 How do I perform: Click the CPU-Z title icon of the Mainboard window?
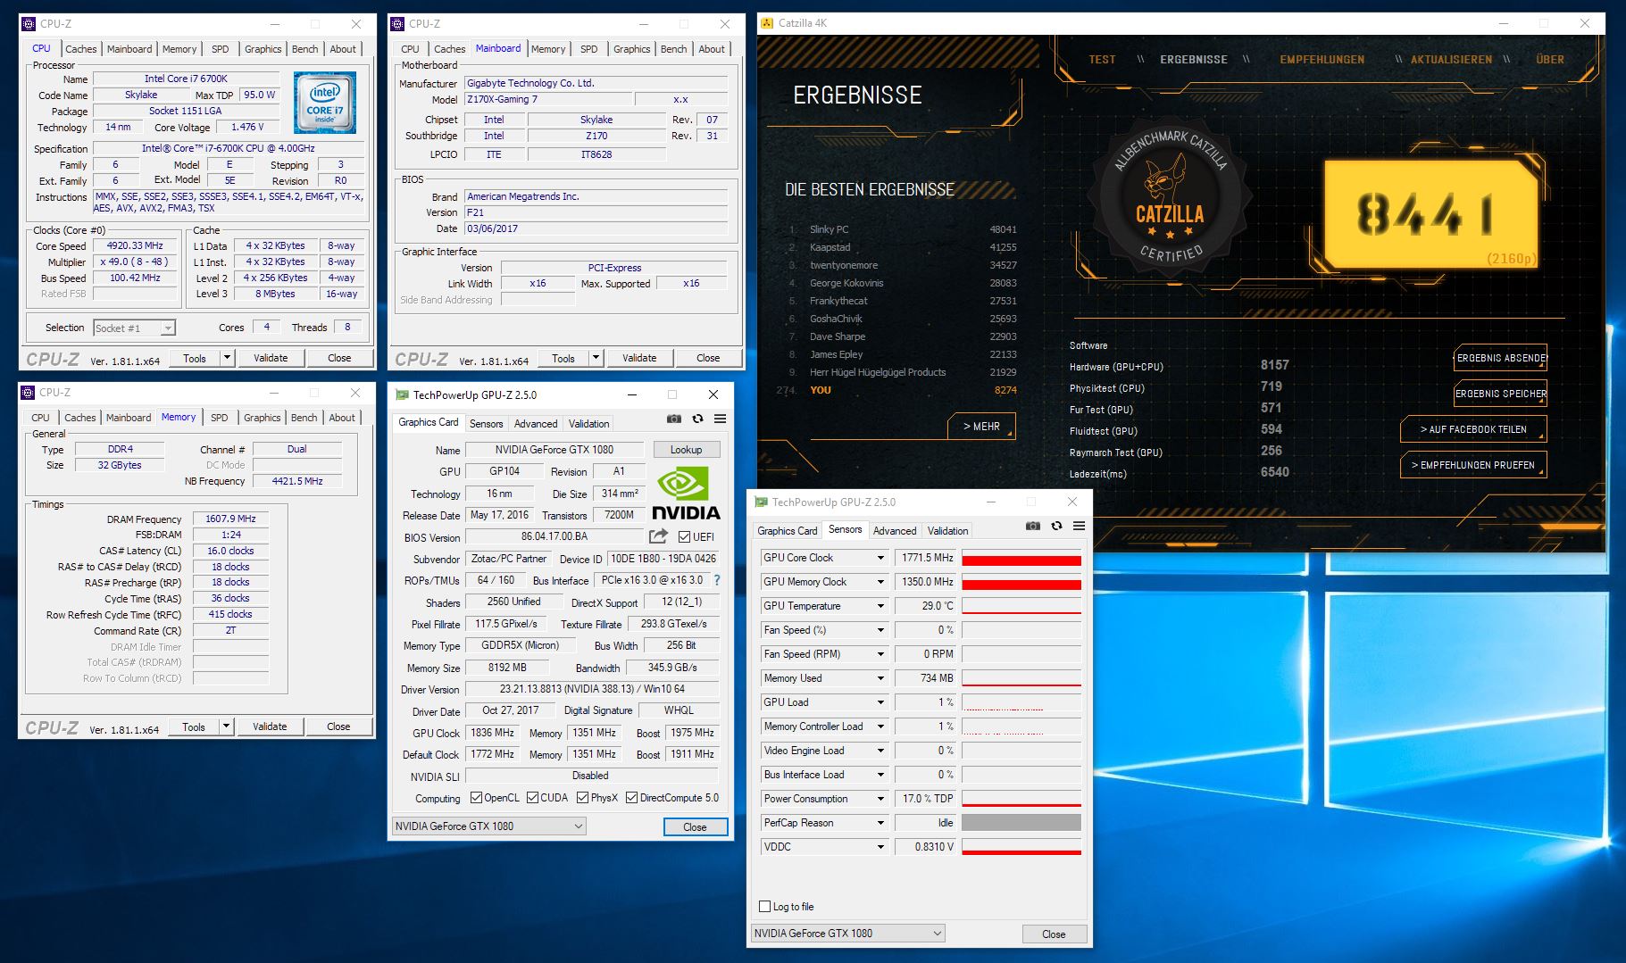[x=399, y=24]
